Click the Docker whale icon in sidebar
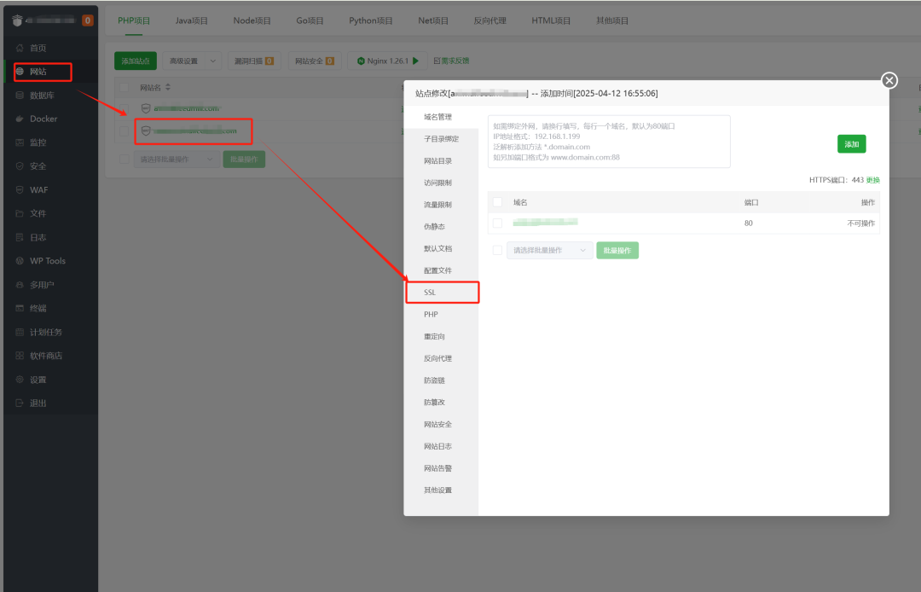This screenshot has width=921, height=592. pyautogui.click(x=20, y=119)
